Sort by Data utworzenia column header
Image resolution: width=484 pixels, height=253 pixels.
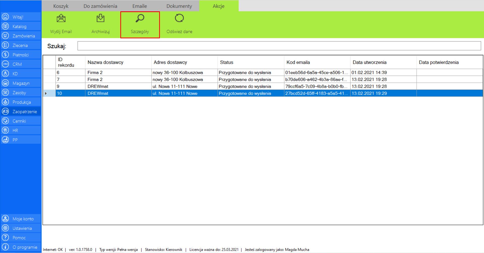pos(369,62)
